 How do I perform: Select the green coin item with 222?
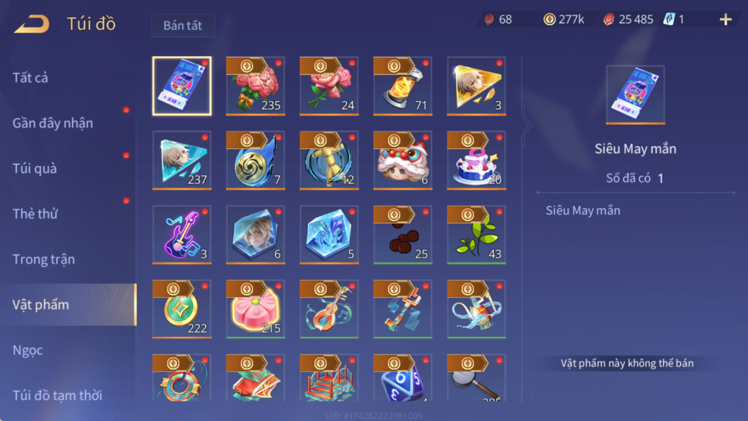point(182,309)
